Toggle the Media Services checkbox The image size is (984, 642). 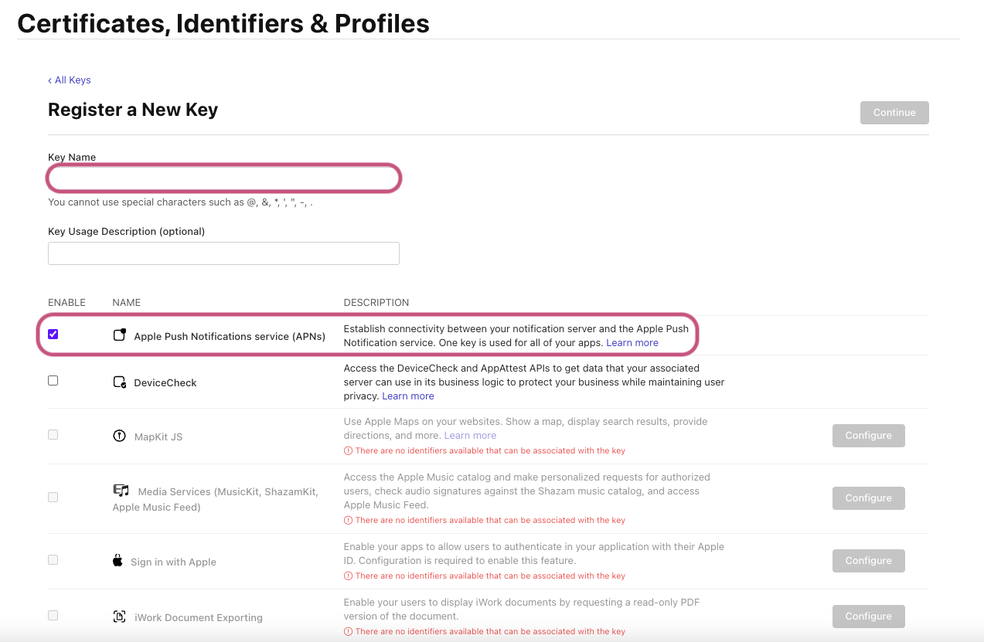53,498
